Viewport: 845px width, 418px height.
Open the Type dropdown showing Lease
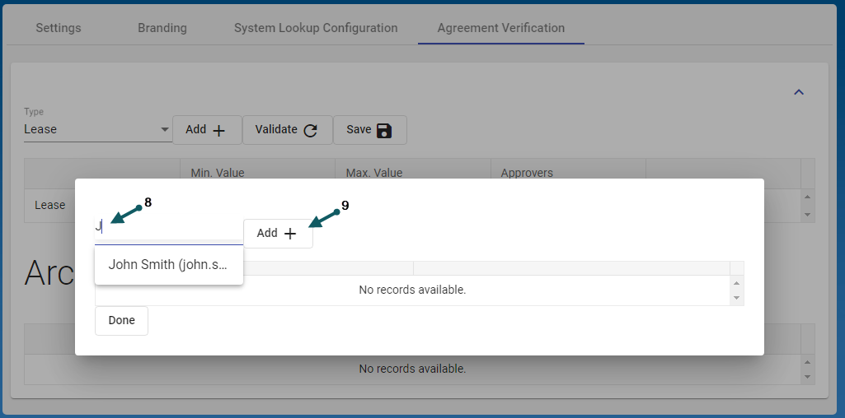click(x=96, y=129)
